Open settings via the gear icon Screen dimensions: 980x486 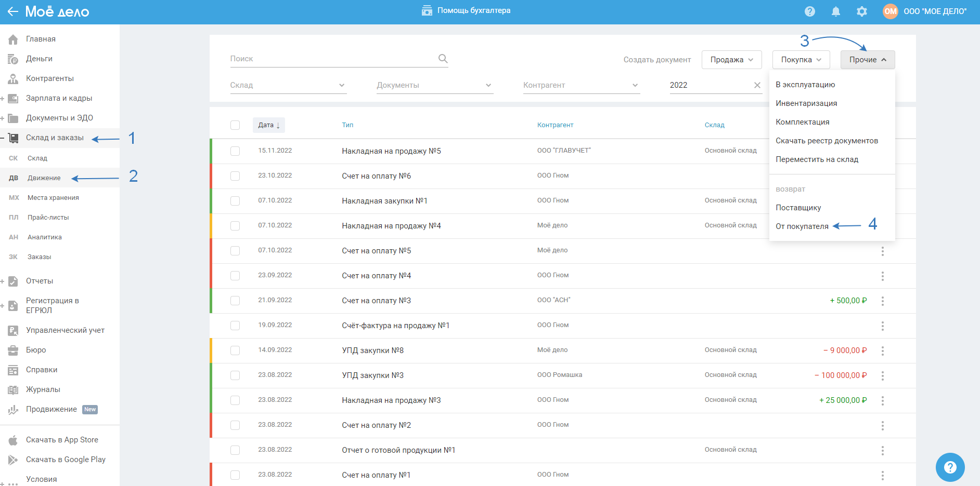[862, 11]
